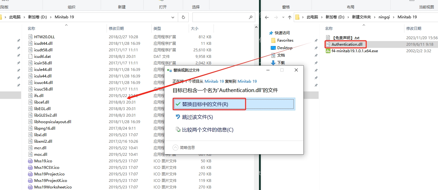Select the icule44.dll file name
Screen dimensions: 438x190
click(43, 69)
